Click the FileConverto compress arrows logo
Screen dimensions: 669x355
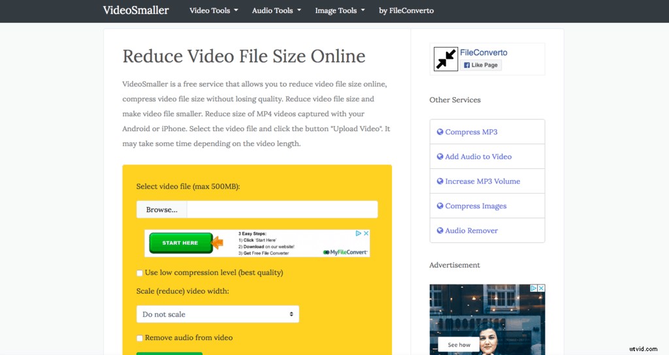point(446,59)
